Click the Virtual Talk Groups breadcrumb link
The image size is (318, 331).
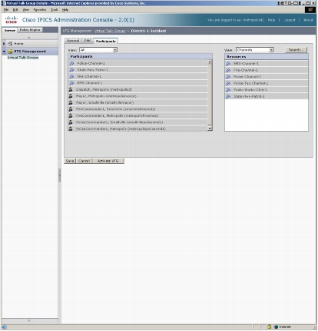[x=110, y=31]
